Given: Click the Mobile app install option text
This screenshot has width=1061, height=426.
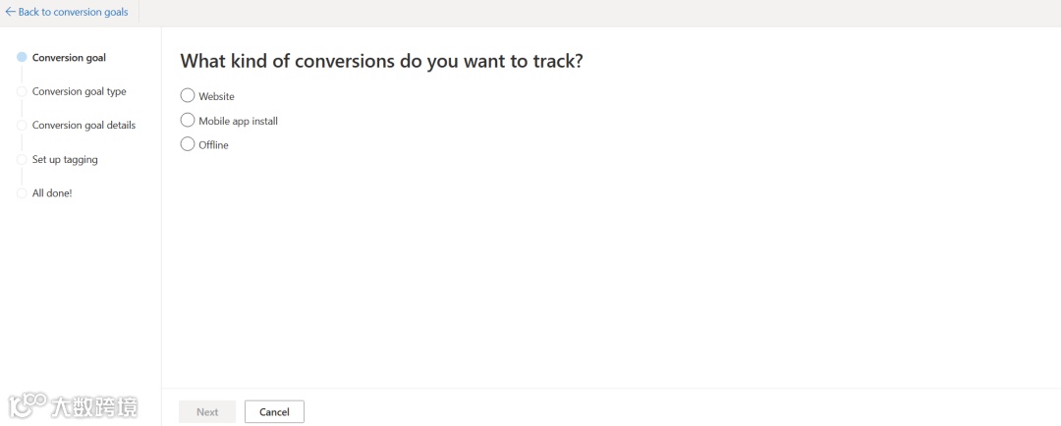Looking at the screenshot, I should tap(238, 121).
